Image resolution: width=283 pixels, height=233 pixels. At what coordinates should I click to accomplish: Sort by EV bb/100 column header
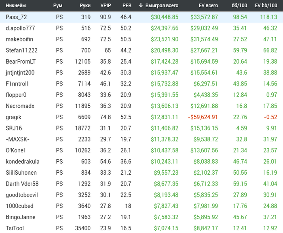click(x=266, y=5)
